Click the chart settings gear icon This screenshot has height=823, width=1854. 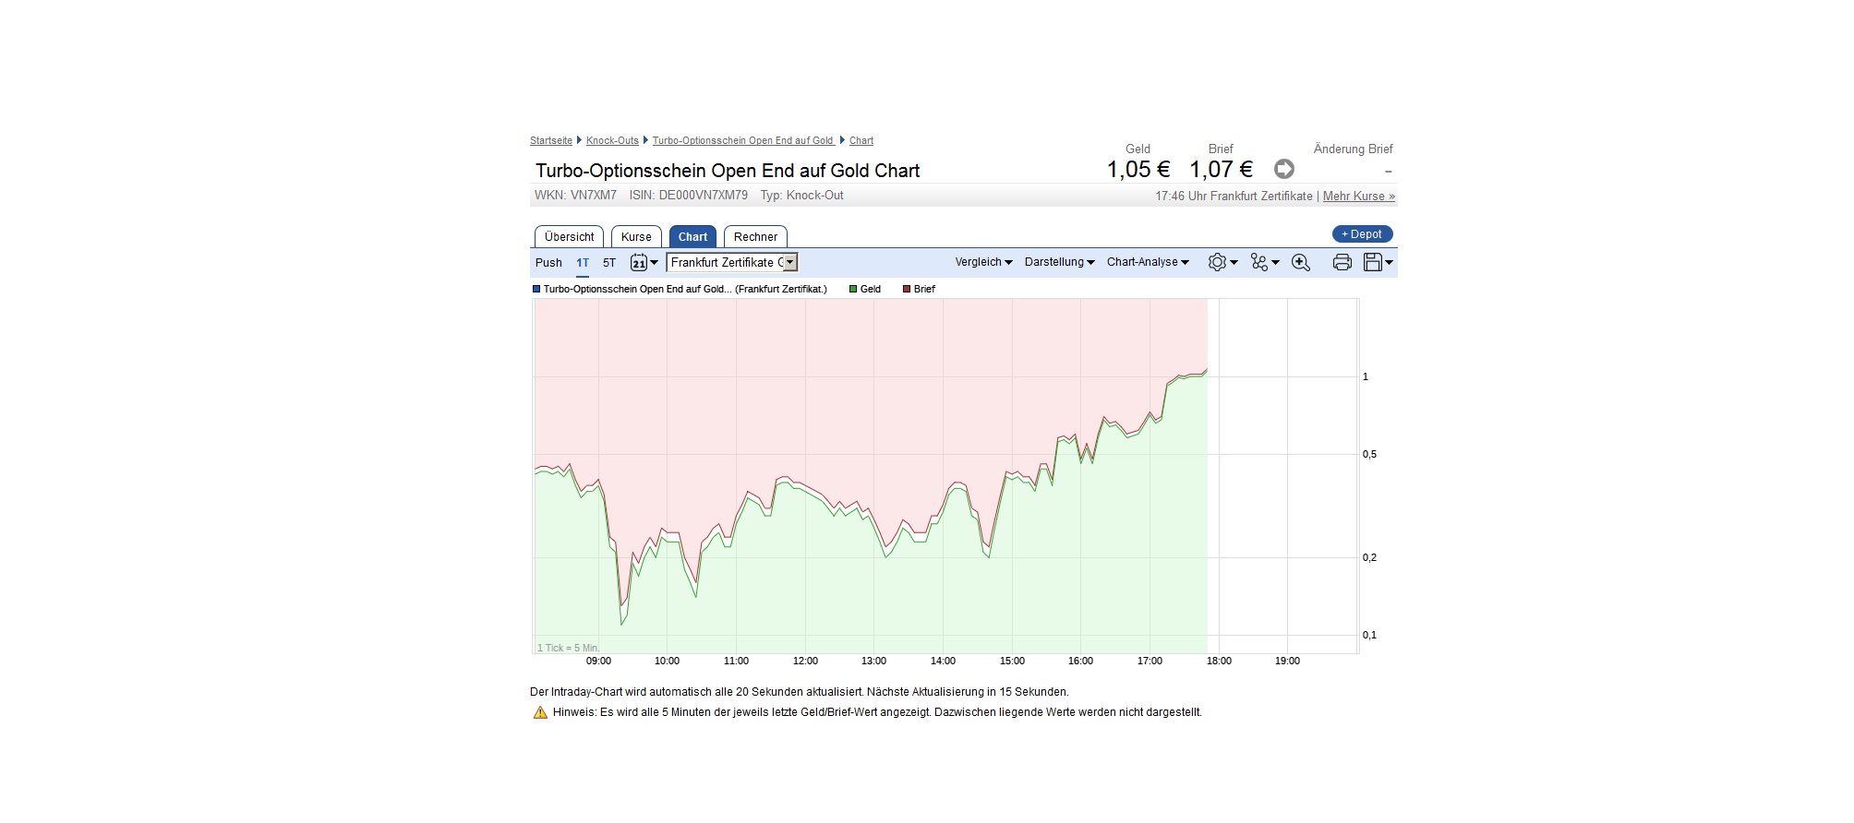click(1218, 263)
